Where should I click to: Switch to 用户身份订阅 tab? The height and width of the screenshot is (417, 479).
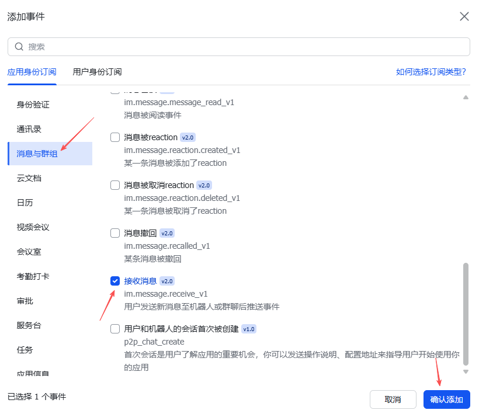(x=97, y=72)
